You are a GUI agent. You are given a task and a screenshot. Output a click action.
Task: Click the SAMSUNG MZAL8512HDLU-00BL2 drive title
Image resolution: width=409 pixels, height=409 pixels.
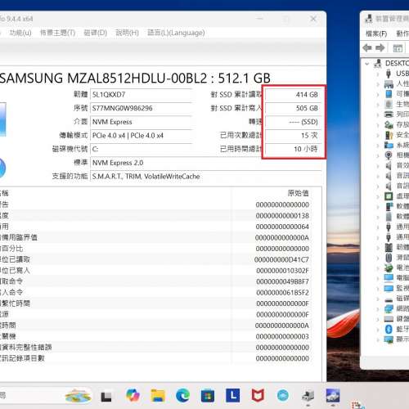pos(135,79)
